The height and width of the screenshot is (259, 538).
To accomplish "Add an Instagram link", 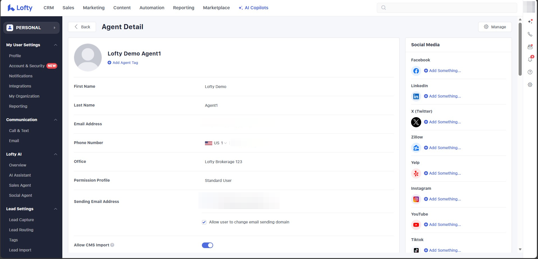I will coord(443,199).
